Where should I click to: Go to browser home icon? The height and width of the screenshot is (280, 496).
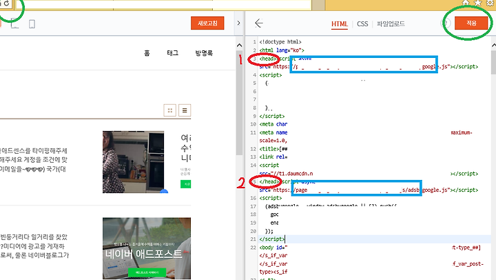(x=466, y=3)
